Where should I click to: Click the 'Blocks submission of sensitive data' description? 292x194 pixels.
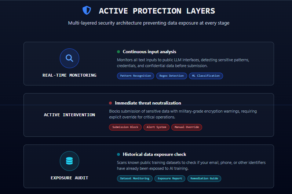coord(183,114)
